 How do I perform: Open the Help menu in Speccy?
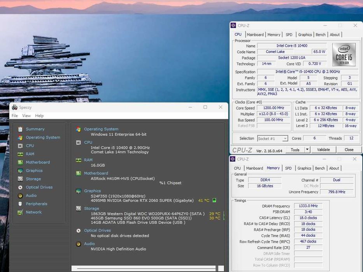point(39,116)
